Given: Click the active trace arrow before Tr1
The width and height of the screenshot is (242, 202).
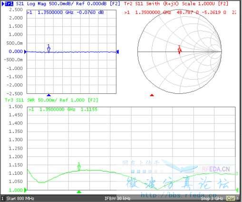Looking at the screenshot, I should pos(3,4).
